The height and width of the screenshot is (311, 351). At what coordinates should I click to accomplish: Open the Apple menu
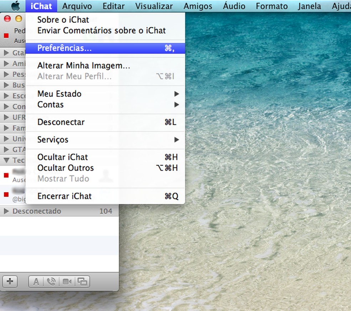(x=15, y=6)
